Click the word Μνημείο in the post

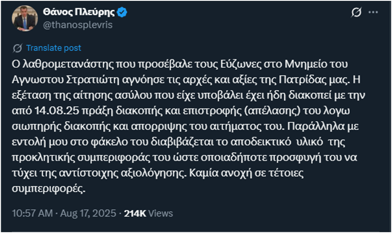point(315,64)
